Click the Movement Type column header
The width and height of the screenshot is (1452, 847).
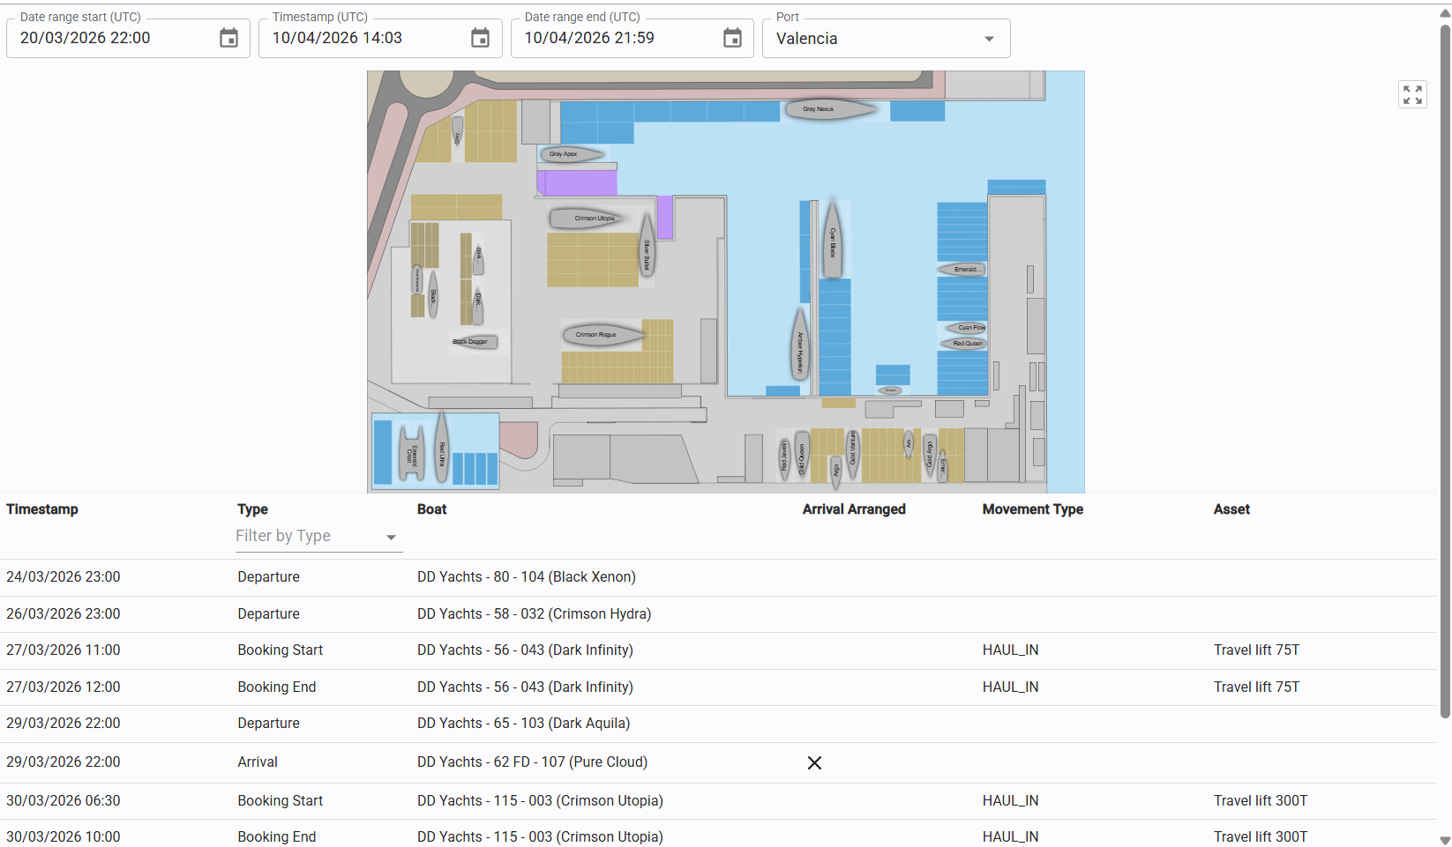[1032, 509]
